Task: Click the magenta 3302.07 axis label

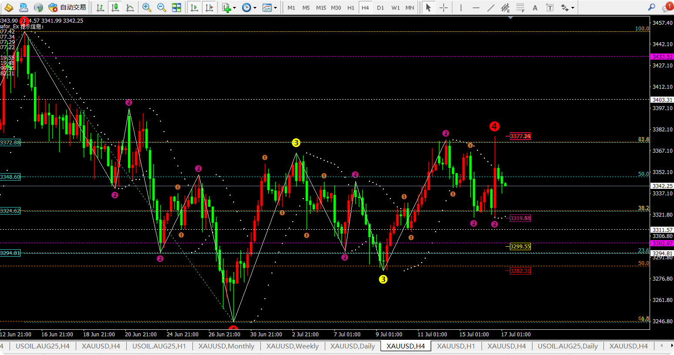Action: click(x=662, y=244)
